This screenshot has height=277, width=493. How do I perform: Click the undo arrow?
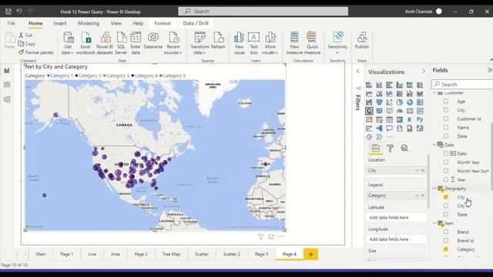[19, 12]
